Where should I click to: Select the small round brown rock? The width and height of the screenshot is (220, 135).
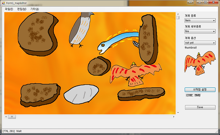[x=99, y=66]
